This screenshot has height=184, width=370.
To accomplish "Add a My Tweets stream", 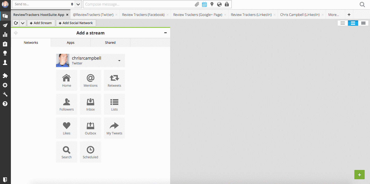I will coord(114,128).
